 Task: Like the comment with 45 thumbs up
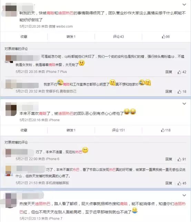pos(182,183)
